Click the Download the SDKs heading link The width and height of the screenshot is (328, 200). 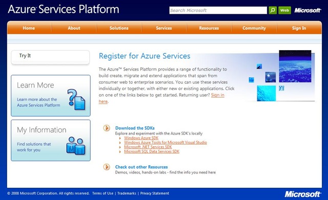pyautogui.click(x=135, y=128)
